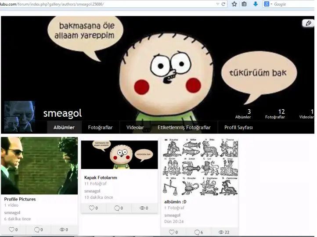This screenshot has height=237, width=317.
Task: Open the URL history dropdown arrow
Action: click(x=217, y=4)
